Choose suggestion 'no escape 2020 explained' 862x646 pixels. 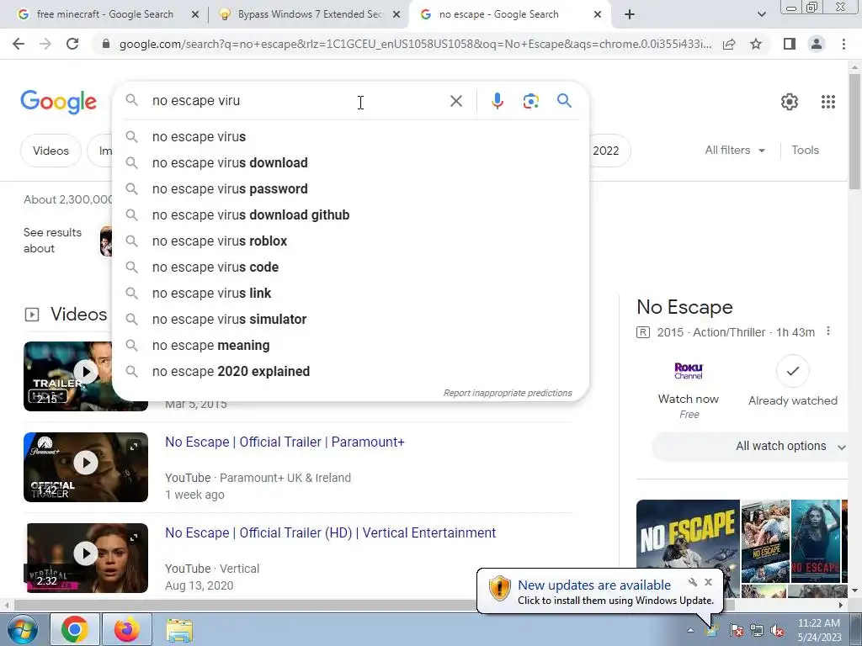[350, 371]
